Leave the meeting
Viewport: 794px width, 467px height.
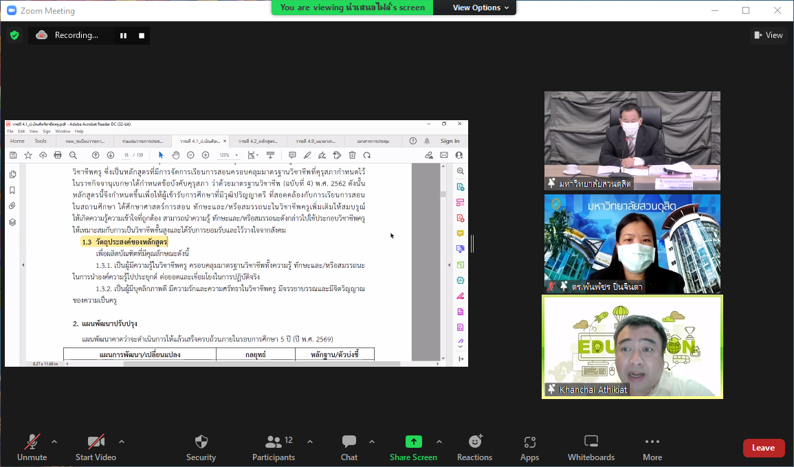pyautogui.click(x=763, y=448)
